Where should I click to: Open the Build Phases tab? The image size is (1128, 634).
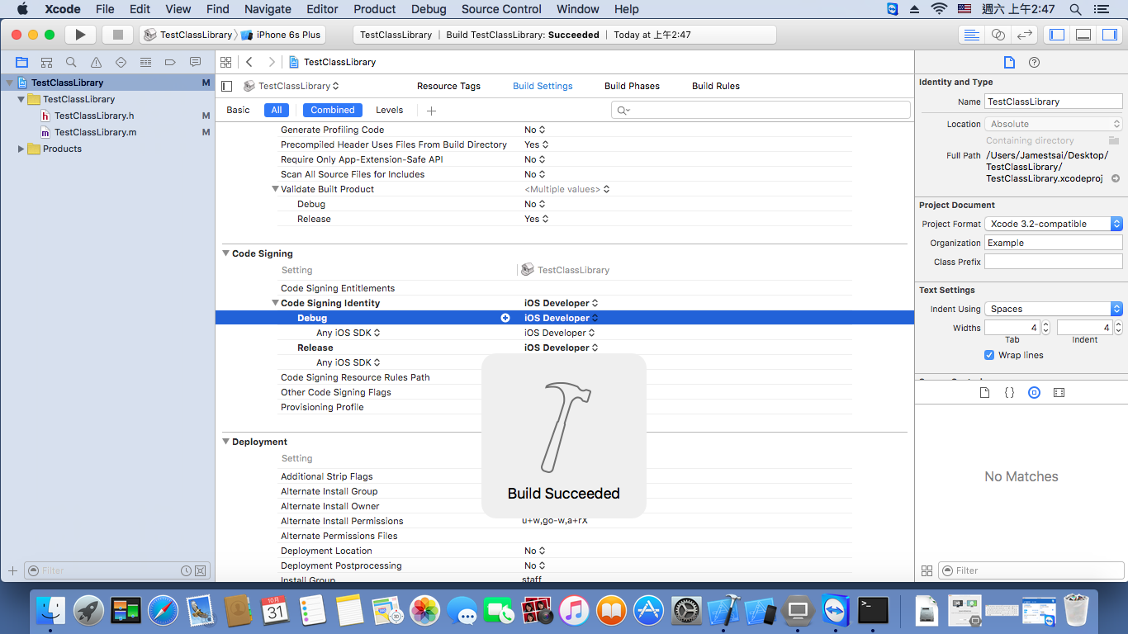(x=632, y=86)
